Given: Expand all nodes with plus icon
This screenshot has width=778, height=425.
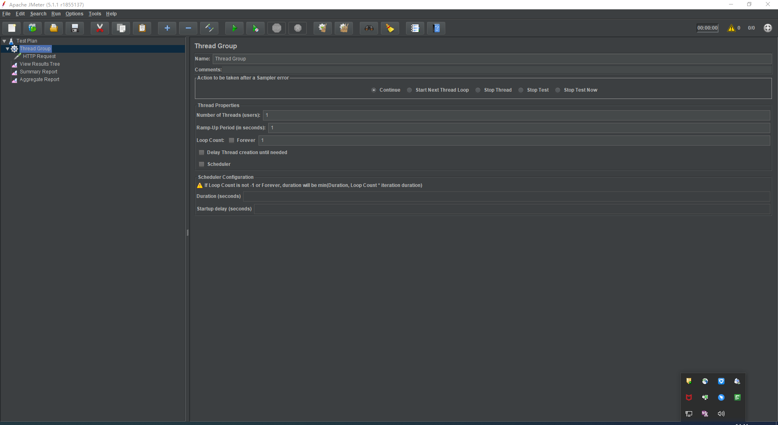Looking at the screenshot, I should pyautogui.click(x=167, y=28).
